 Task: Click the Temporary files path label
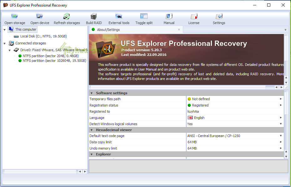(x=105, y=99)
